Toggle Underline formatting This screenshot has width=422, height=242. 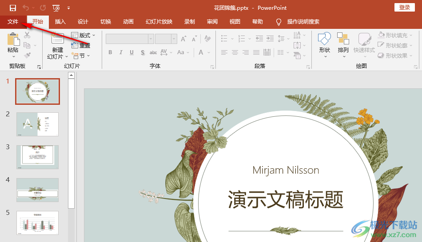[131, 52]
